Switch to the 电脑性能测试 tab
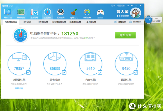 tap(11, 22)
